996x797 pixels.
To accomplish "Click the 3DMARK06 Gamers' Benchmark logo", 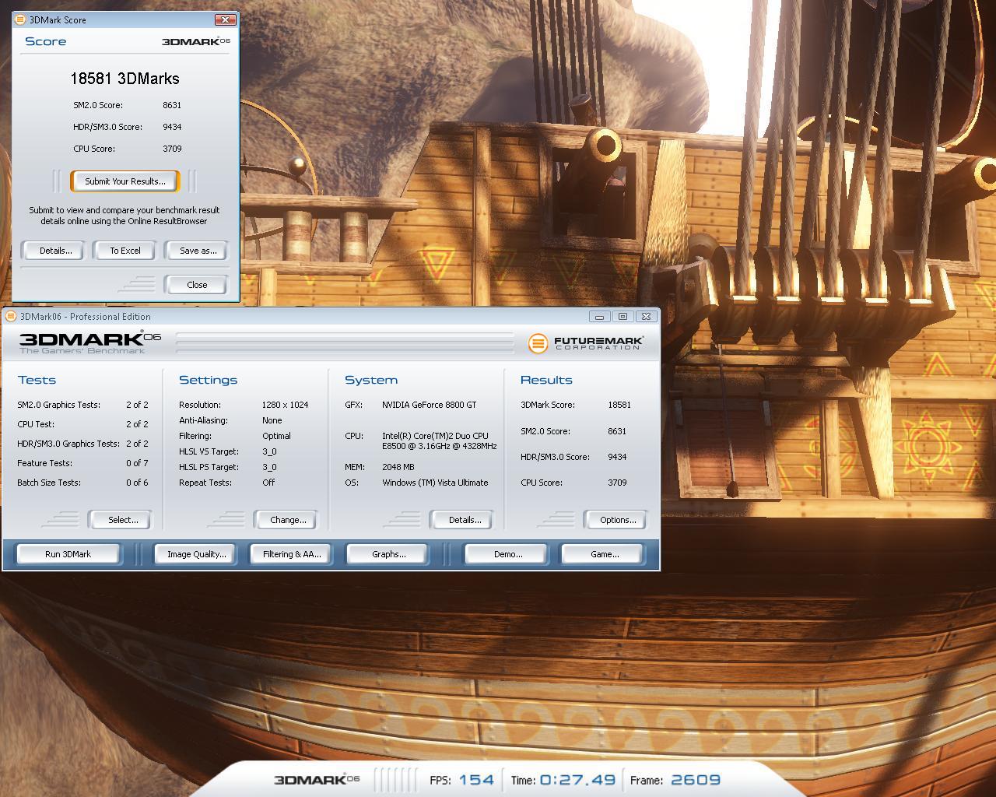I will pos(89,342).
